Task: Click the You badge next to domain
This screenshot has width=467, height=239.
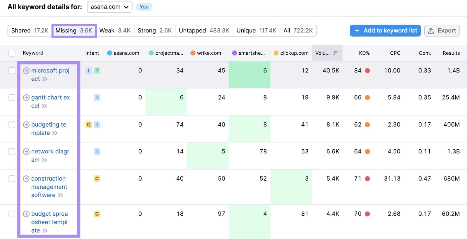Action: click(144, 7)
